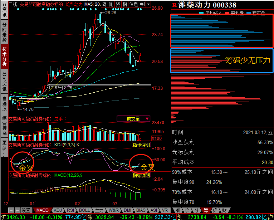This screenshot has height=220, width=274.
Task: Select the ASI indicator tab
Action: tap(153, 210)
